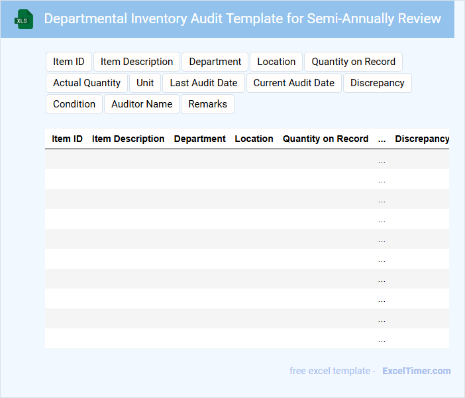465x398 pixels.
Task: Click the green XLS file icon
Action: [x=25, y=19]
